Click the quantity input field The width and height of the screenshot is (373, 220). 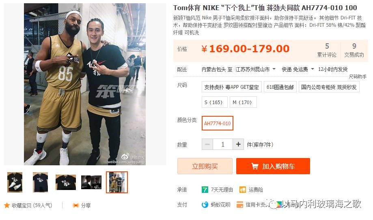point(223,144)
